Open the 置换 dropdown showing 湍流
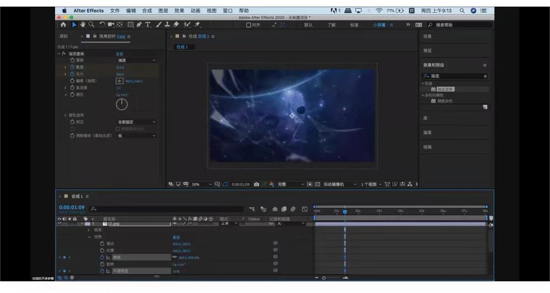The width and height of the screenshot is (550, 293). [137, 60]
